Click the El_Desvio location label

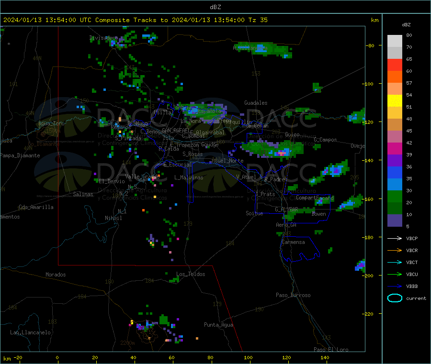click(112, 181)
